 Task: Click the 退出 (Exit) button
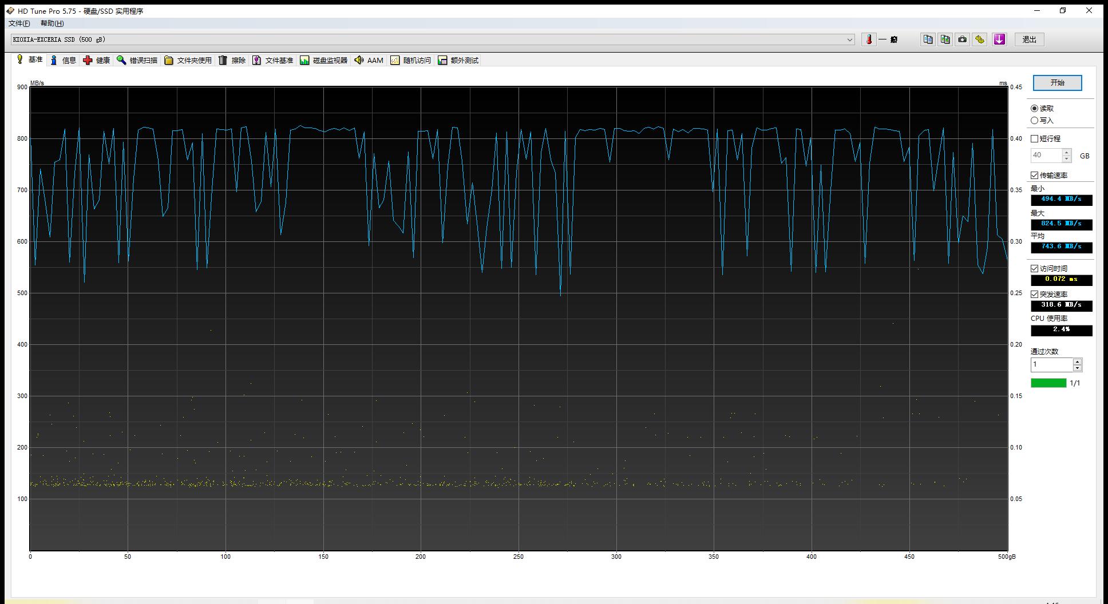tap(1029, 39)
